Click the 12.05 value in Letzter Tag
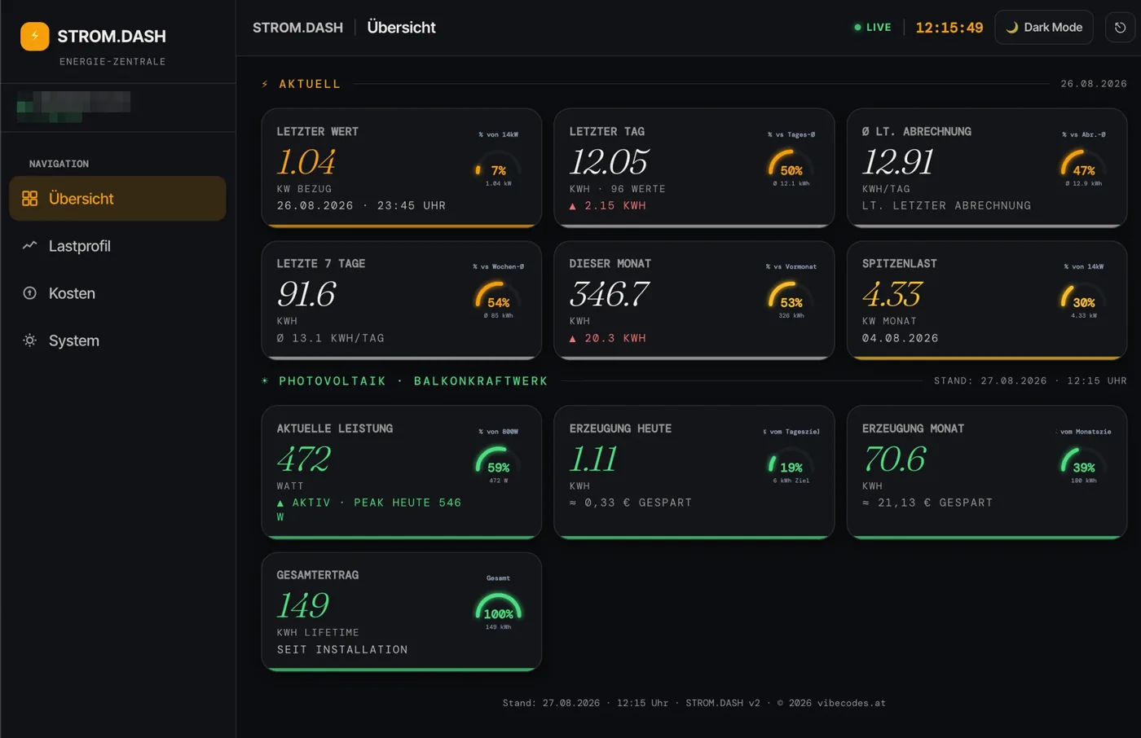The image size is (1141, 738). [609, 162]
